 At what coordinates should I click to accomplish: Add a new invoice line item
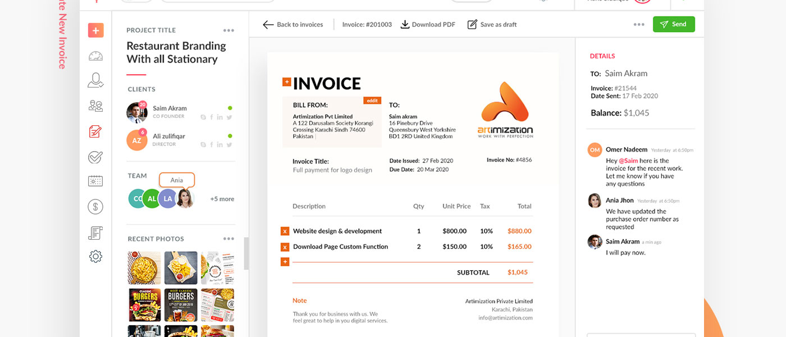[285, 262]
